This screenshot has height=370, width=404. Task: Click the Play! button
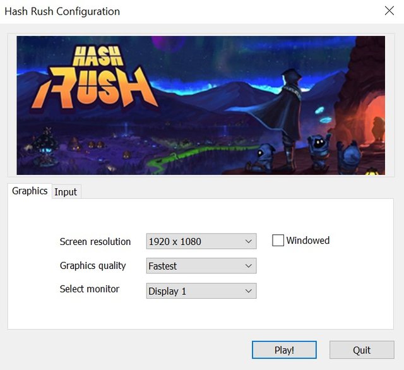(284, 350)
